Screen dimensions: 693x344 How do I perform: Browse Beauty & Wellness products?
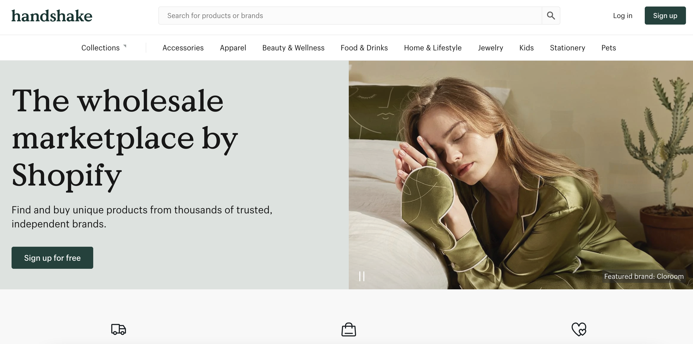point(293,48)
